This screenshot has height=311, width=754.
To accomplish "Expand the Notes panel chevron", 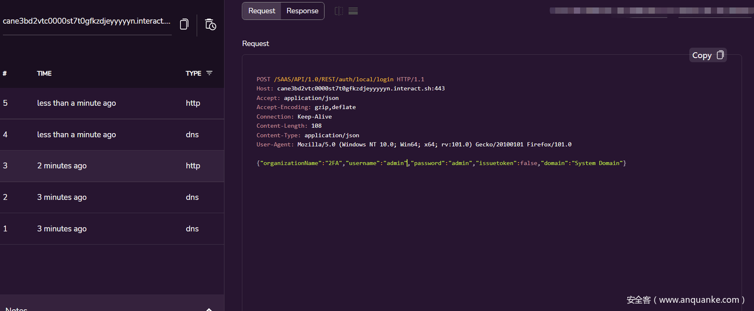I will (x=209, y=308).
